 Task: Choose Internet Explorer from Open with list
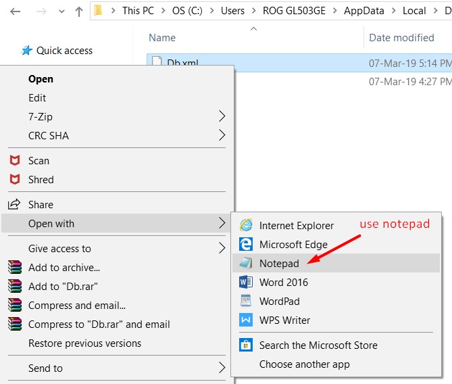tap(296, 226)
